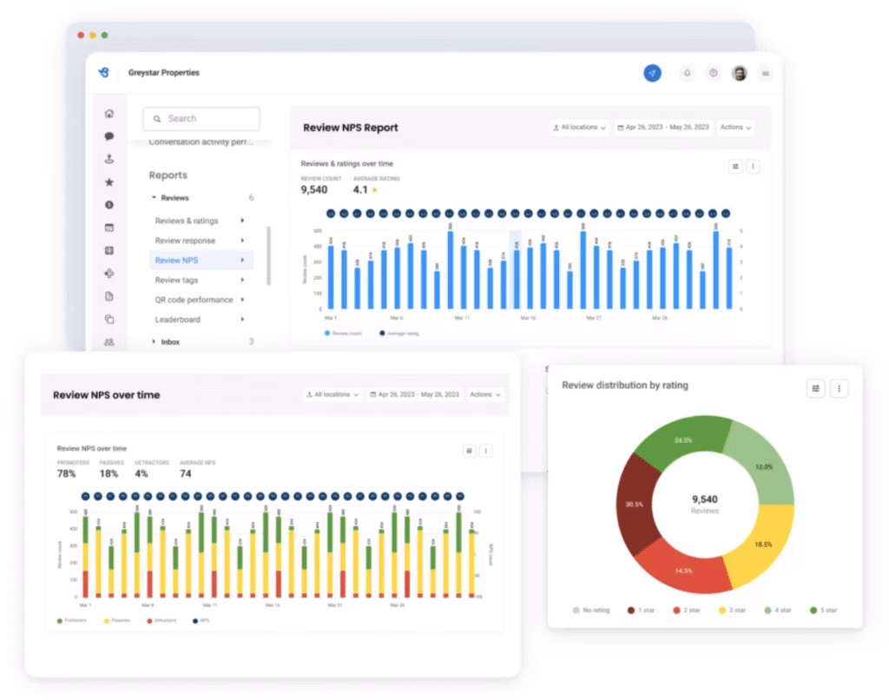The image size is (889, 700).
Task: Toggle the 1 star legend series
Action: tap(642, 611)
